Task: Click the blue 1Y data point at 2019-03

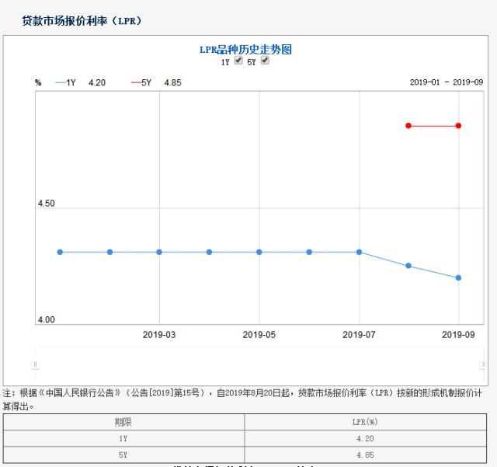Action: tap(159, 252)
